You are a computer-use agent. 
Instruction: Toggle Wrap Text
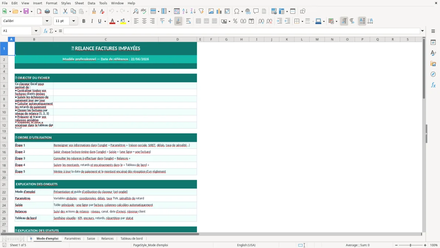point(188,21)
